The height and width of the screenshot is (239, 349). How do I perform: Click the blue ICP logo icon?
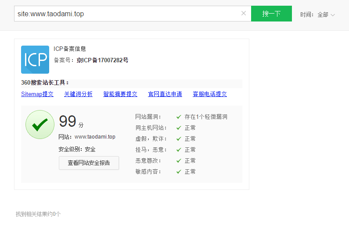[35, 60]
